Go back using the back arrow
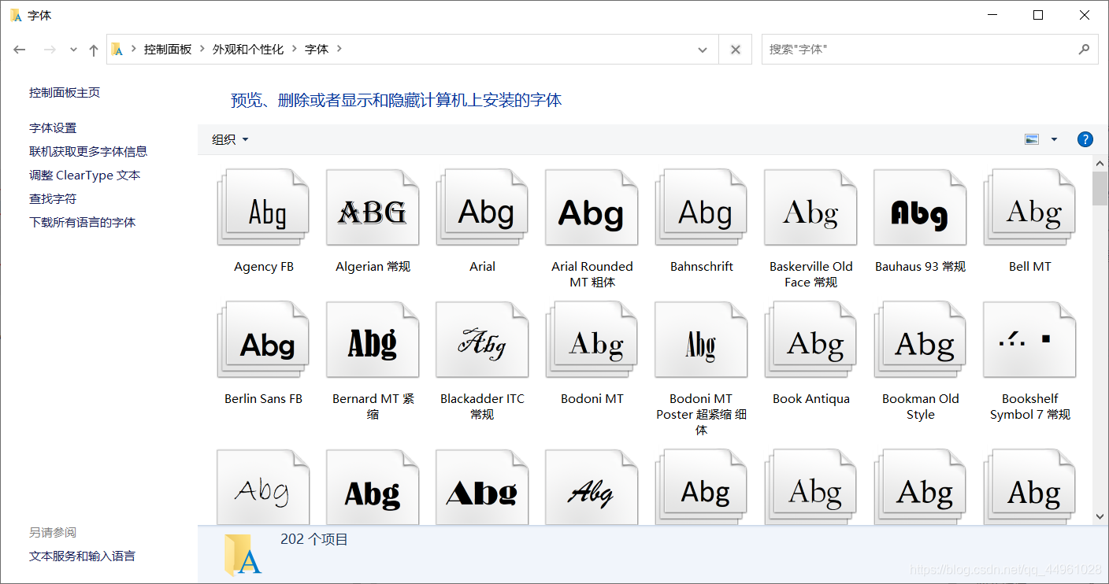Image resolution: width=1109 pixels, height=584 pixels. pos(20,50)
